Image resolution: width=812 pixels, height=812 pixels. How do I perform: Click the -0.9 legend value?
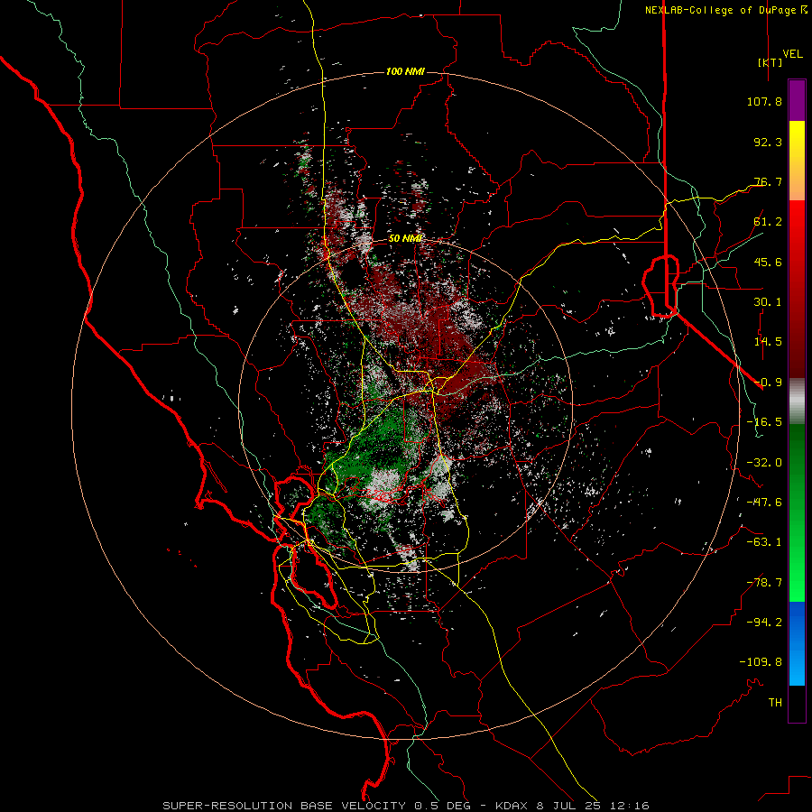pyautogui.click(x=768, y=383)
